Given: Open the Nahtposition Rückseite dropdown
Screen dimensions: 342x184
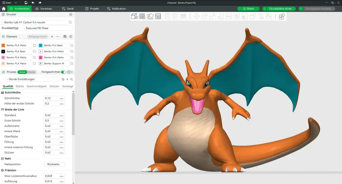Looking at the screenshot, I should point(54,164).
